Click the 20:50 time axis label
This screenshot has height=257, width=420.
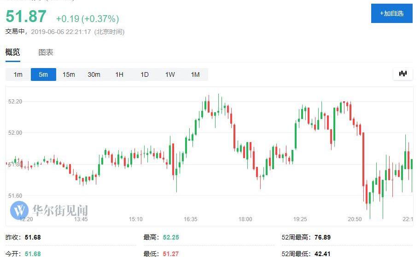[355, 219]
